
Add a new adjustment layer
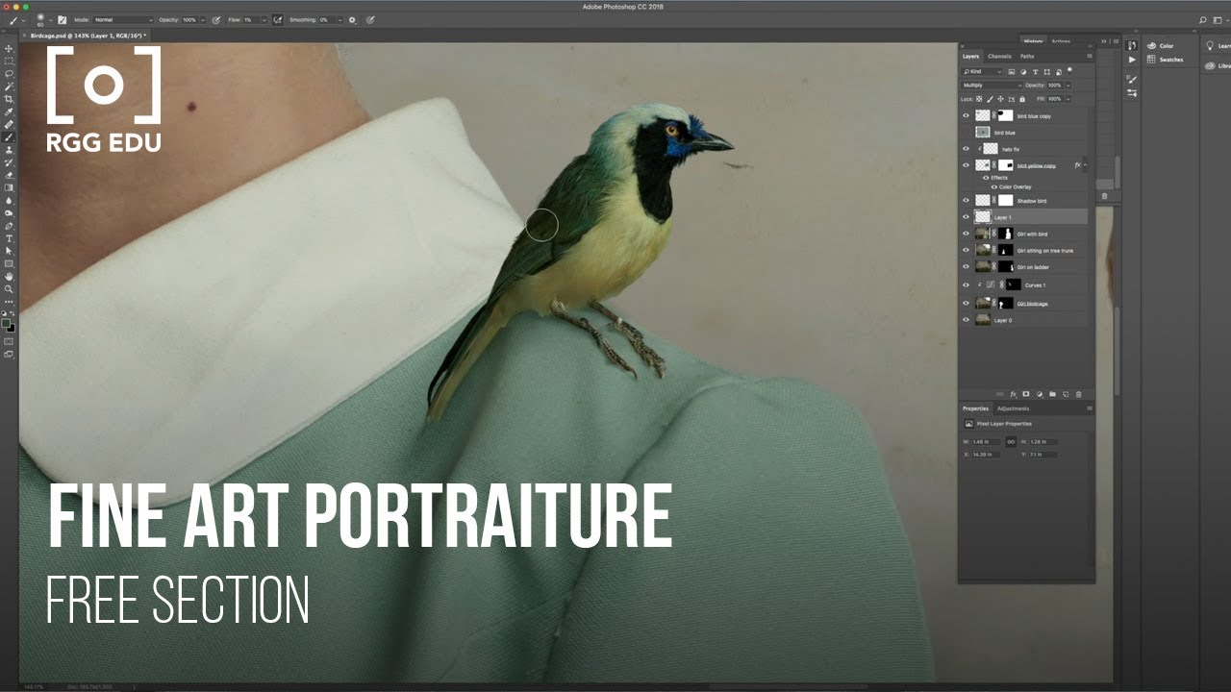(x=1040, y=394)
